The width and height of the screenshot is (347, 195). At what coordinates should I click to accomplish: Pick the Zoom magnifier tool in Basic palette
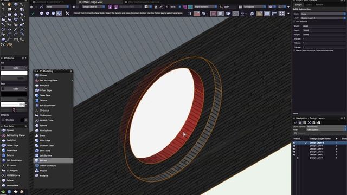coord(22,4)
